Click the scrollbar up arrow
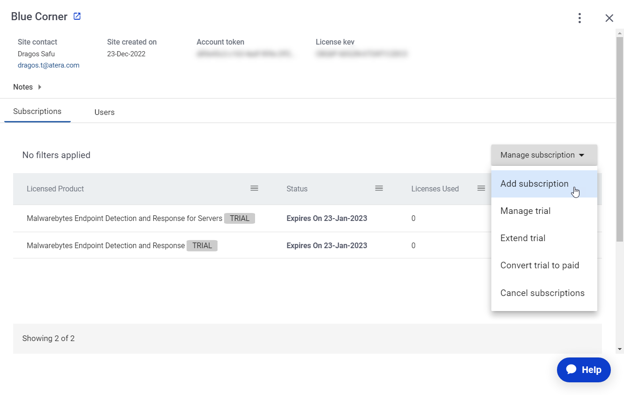This screenshot has height=395, width=624. pos(620,33)
